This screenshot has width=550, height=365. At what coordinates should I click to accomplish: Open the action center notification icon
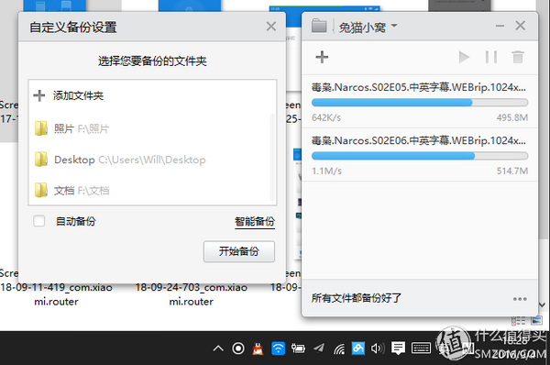[x=398, y=348]
